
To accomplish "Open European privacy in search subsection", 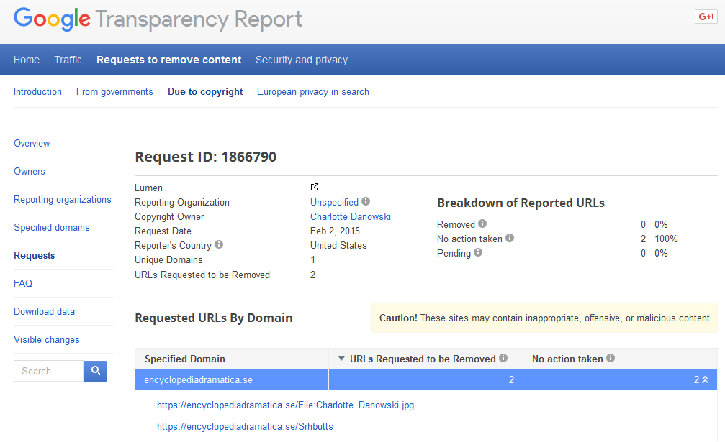I will coord(313,92).
